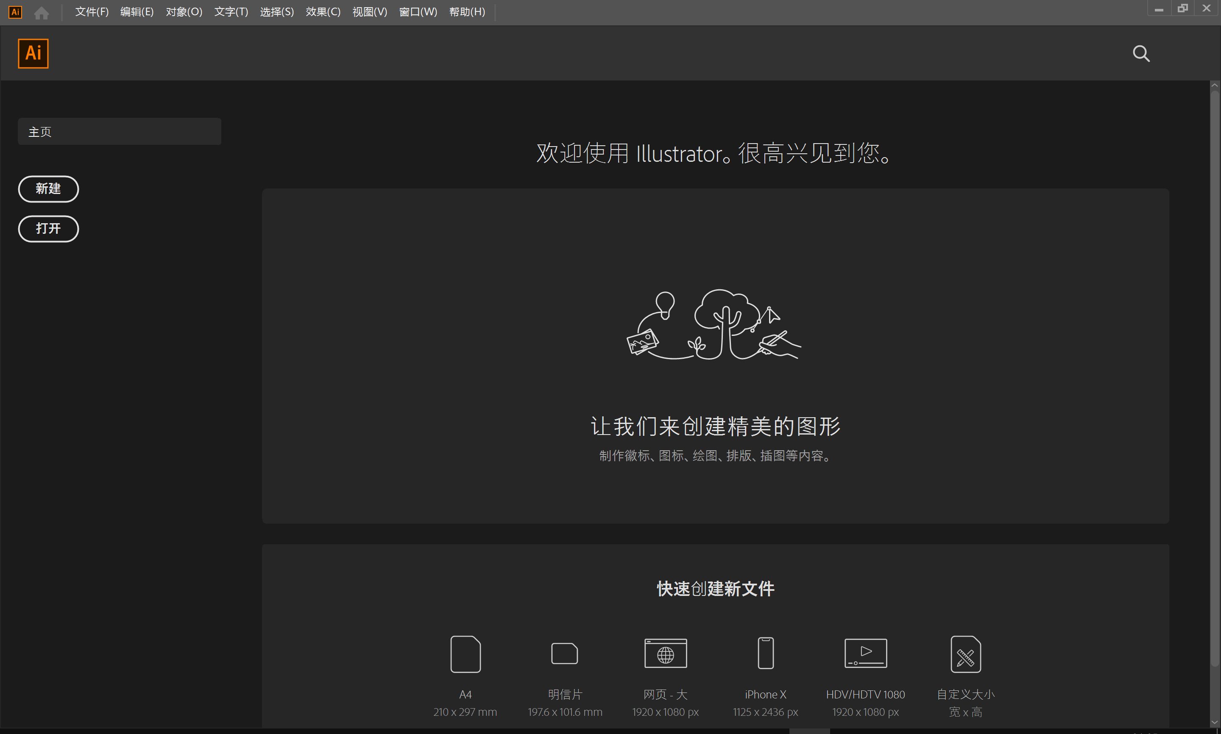Click the scrollbar up arrow
The width and height of the screenshot is (1221, 734).
1215,85
